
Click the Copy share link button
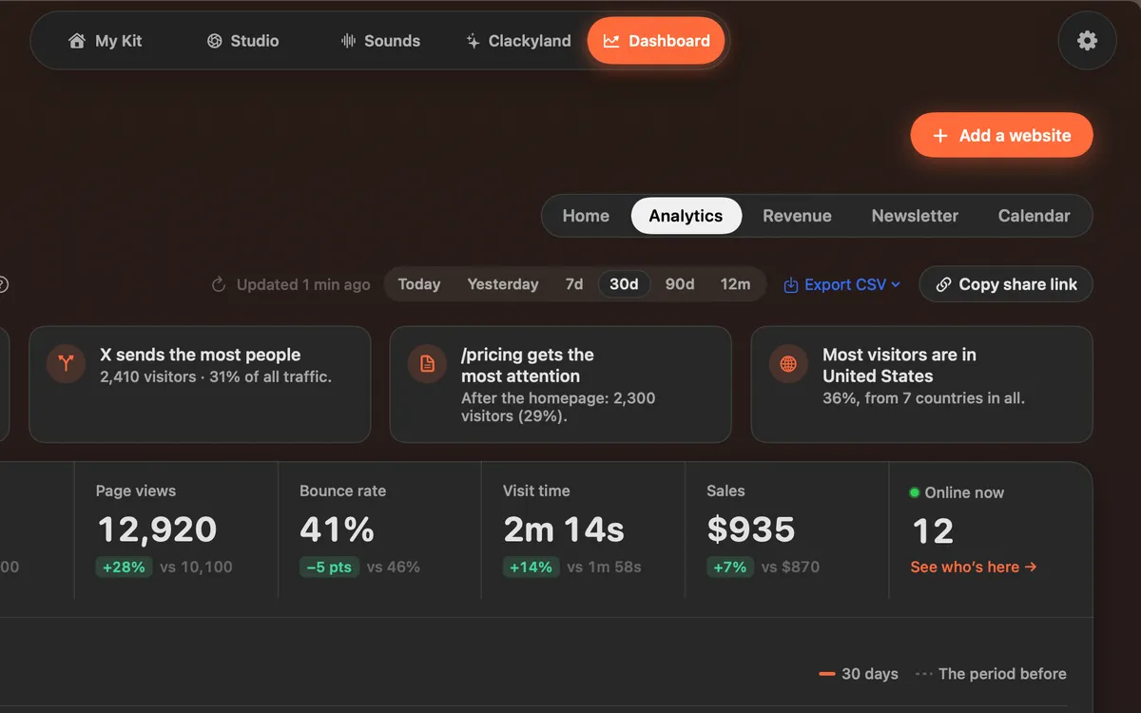pos(1006,284)
